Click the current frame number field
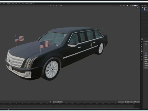Image resolution: width=148 pixels, height=111 pixels. [x=121, y=102]
